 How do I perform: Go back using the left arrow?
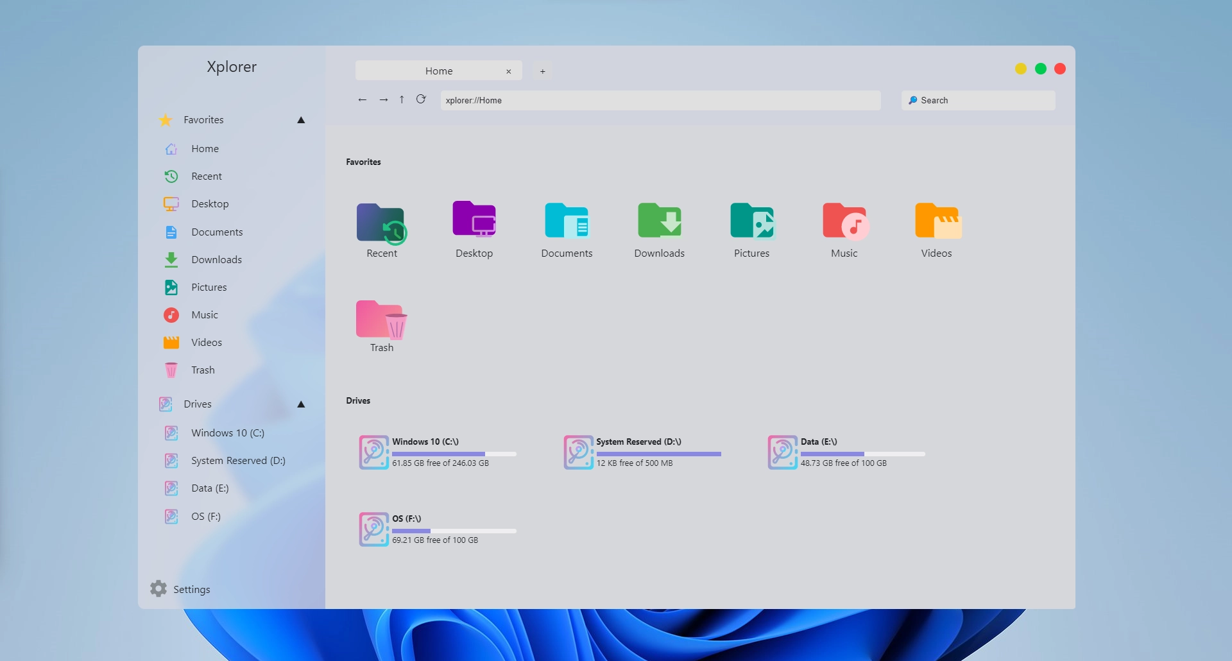click(363, 99)
